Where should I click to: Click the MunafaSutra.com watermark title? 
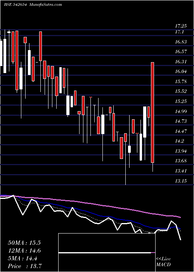45,5
